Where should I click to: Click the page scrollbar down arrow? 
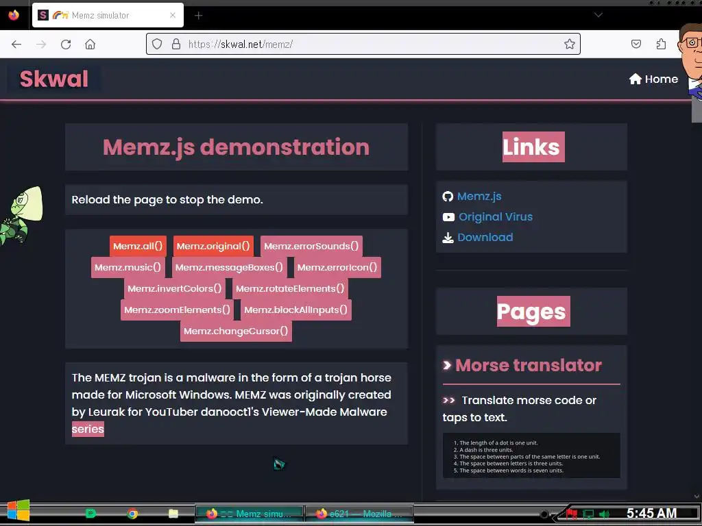[697, 496]
